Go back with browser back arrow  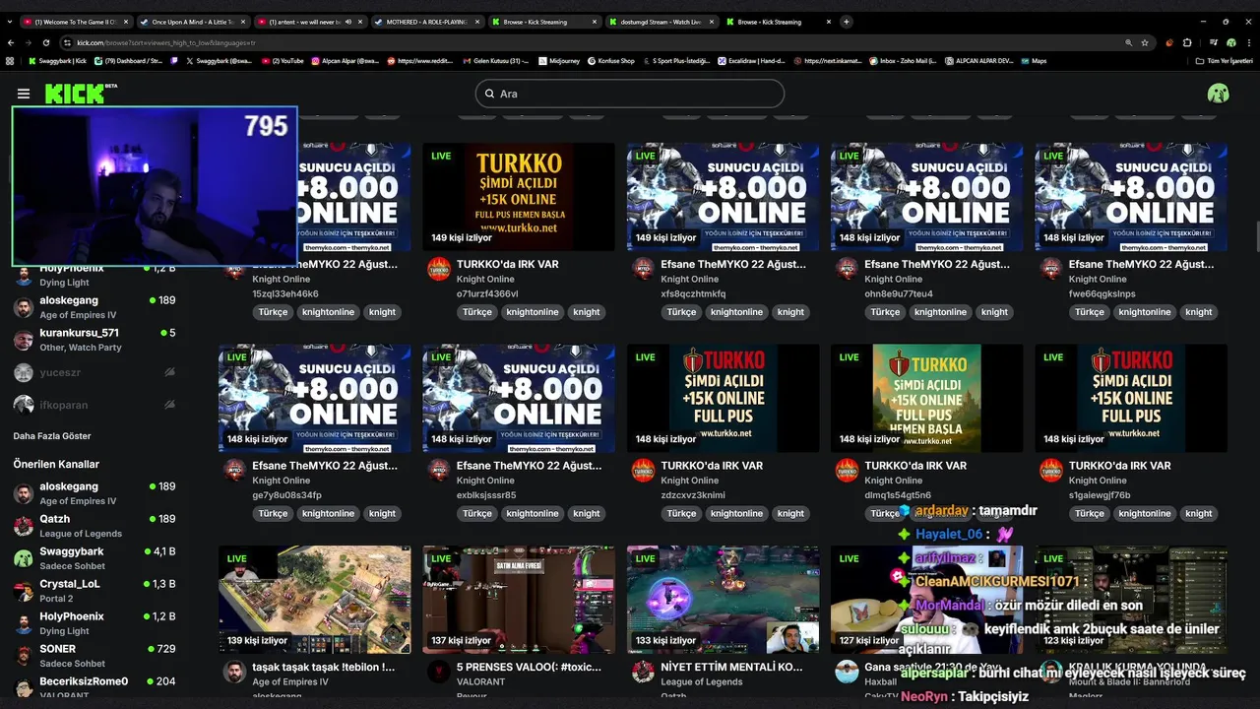pyautogui.click(x=11, y=42)
